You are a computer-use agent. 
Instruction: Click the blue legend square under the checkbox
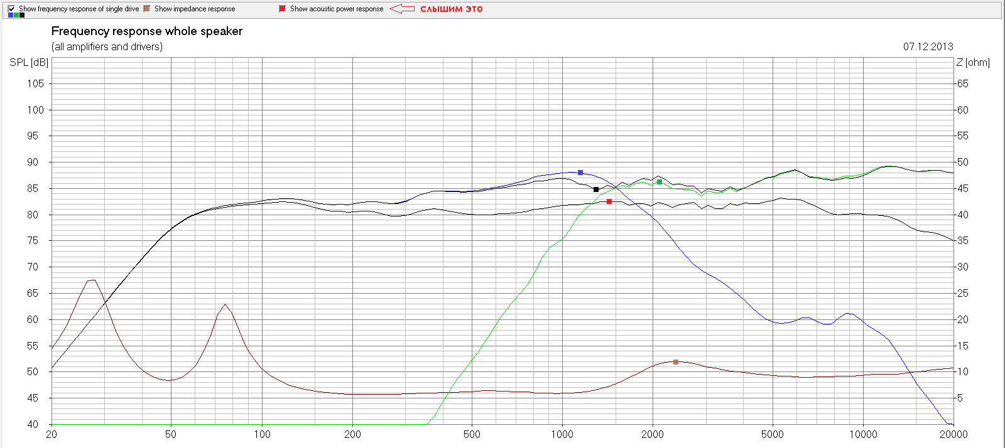coord(11,15)
